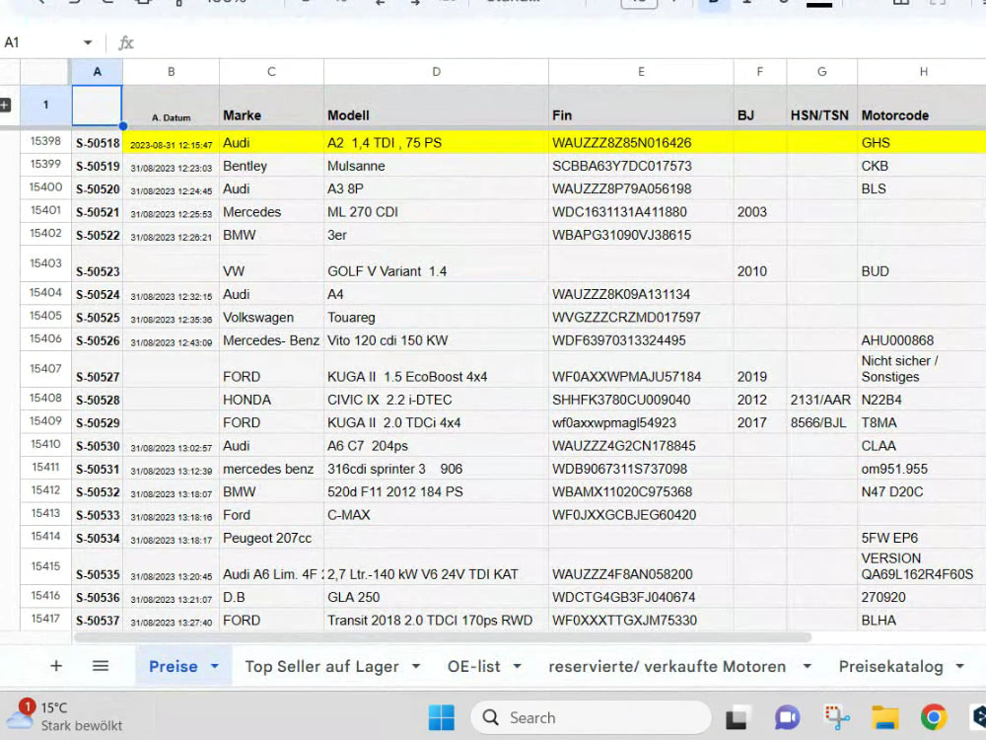Image resolution: width=986 pixels, height=740 pixels.
Task: Open the Snipping Tool taskbar icon
Action: click(x=836, y=717)
